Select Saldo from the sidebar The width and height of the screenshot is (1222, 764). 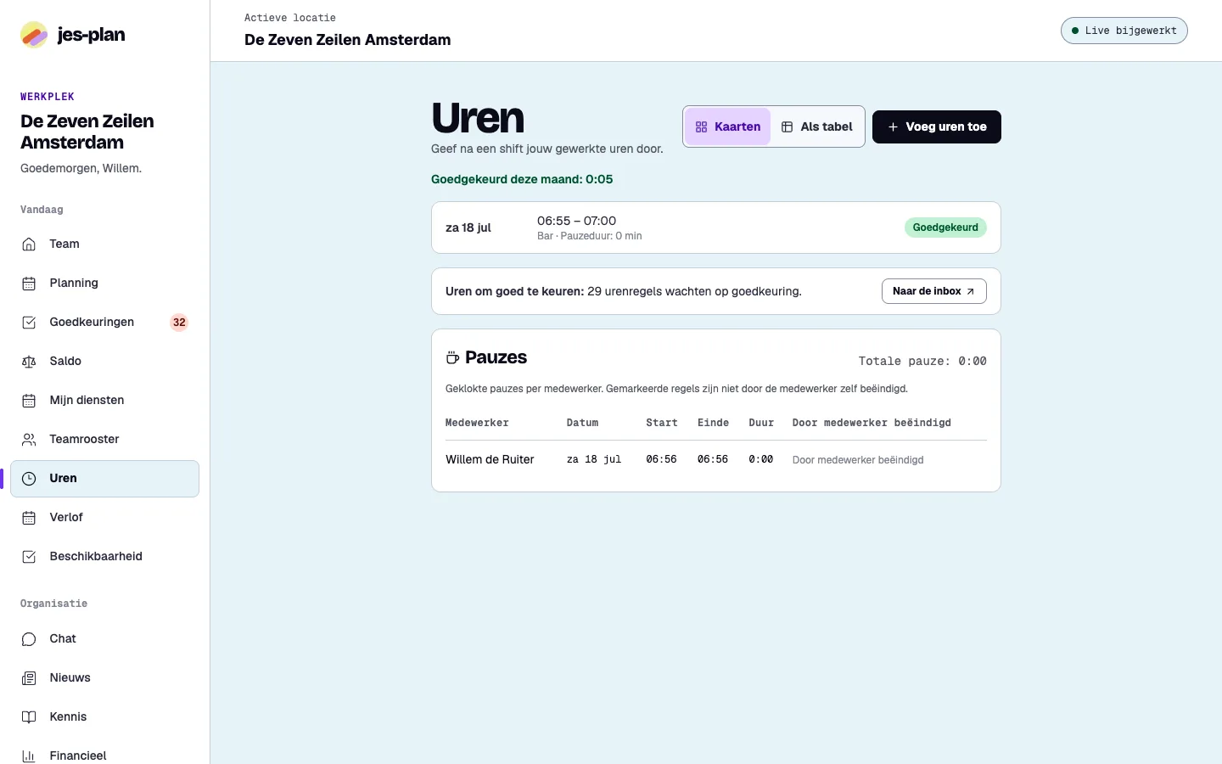104,362
